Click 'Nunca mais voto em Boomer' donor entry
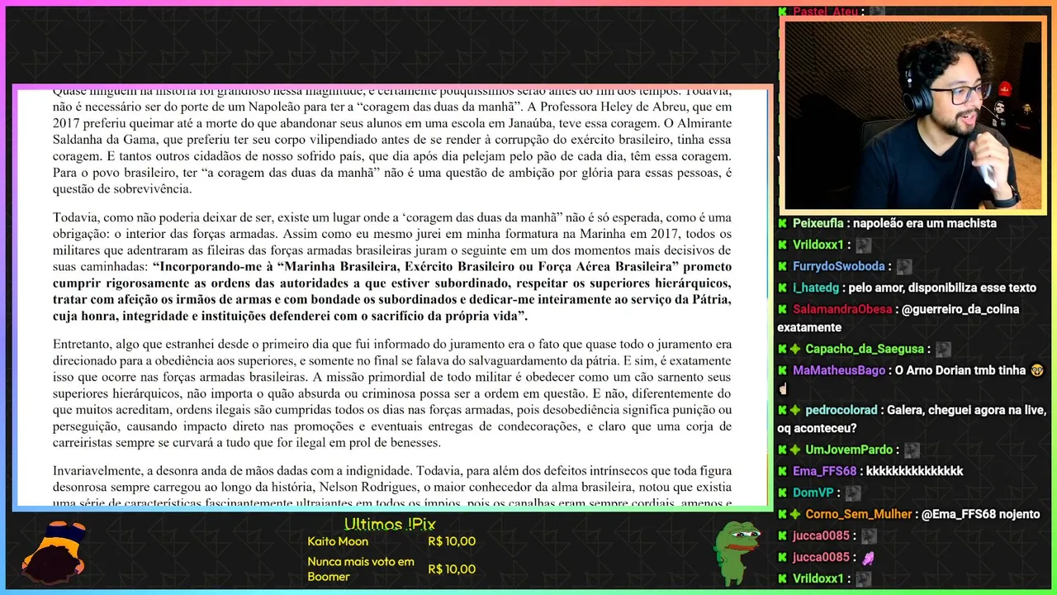 click(x=361, y=569)
